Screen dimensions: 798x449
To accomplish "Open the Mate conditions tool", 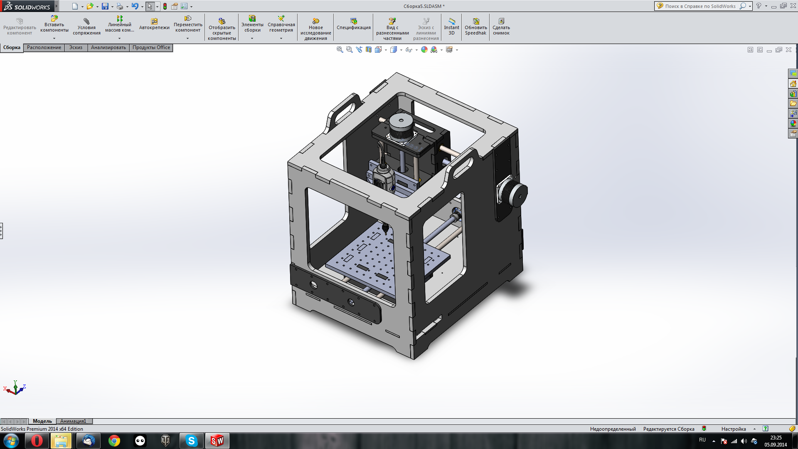I will tap(86, 27).
